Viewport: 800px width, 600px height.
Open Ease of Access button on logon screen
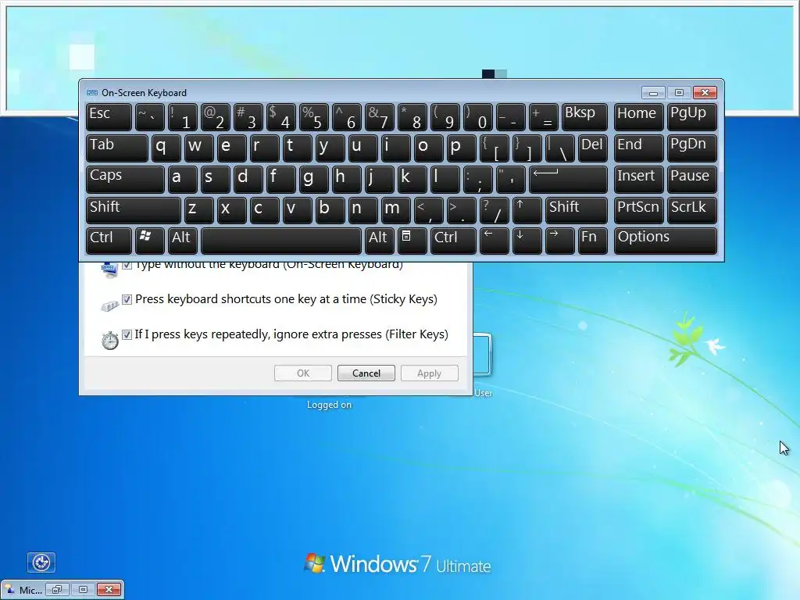(41, 562)
